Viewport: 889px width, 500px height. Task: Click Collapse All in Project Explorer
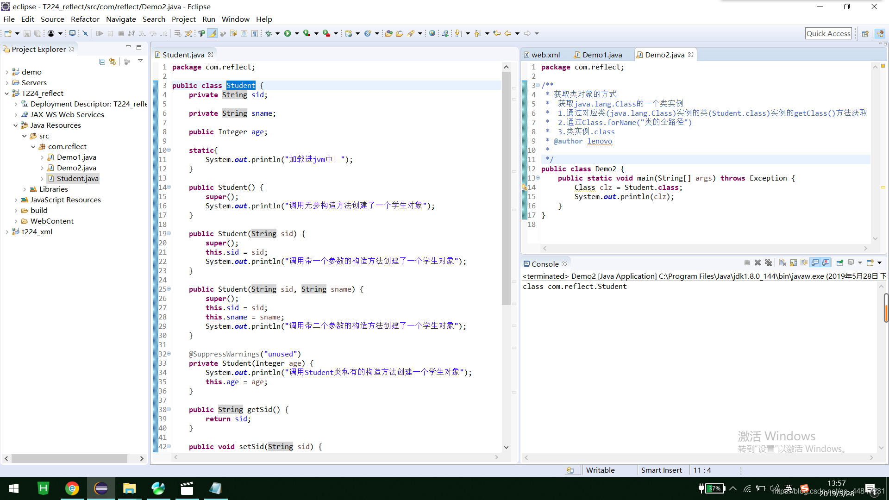[102, 62]
